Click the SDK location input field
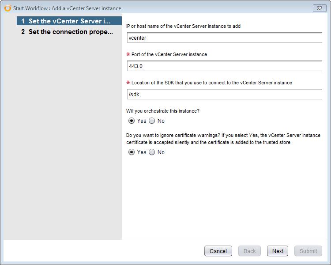Screen dimensions: 331x265 click(224, 94)
